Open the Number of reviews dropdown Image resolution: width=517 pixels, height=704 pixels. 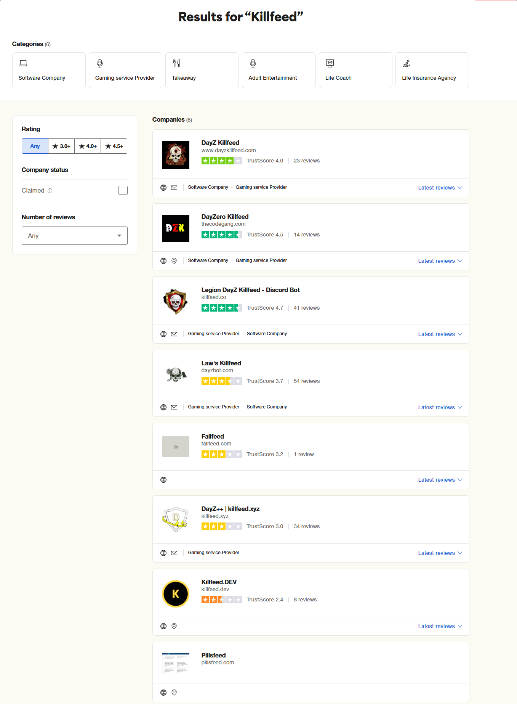click(x=75, y=236)
